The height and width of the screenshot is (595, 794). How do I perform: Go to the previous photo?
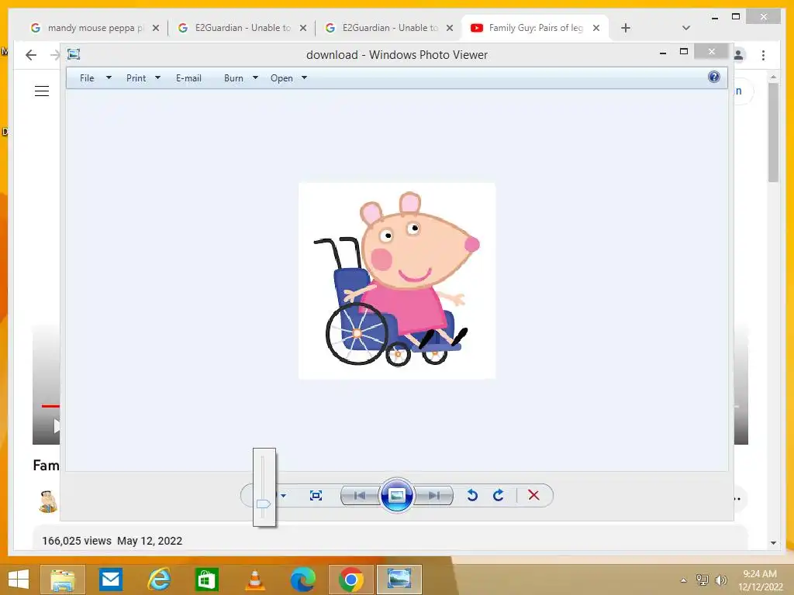tap(360, 495)
